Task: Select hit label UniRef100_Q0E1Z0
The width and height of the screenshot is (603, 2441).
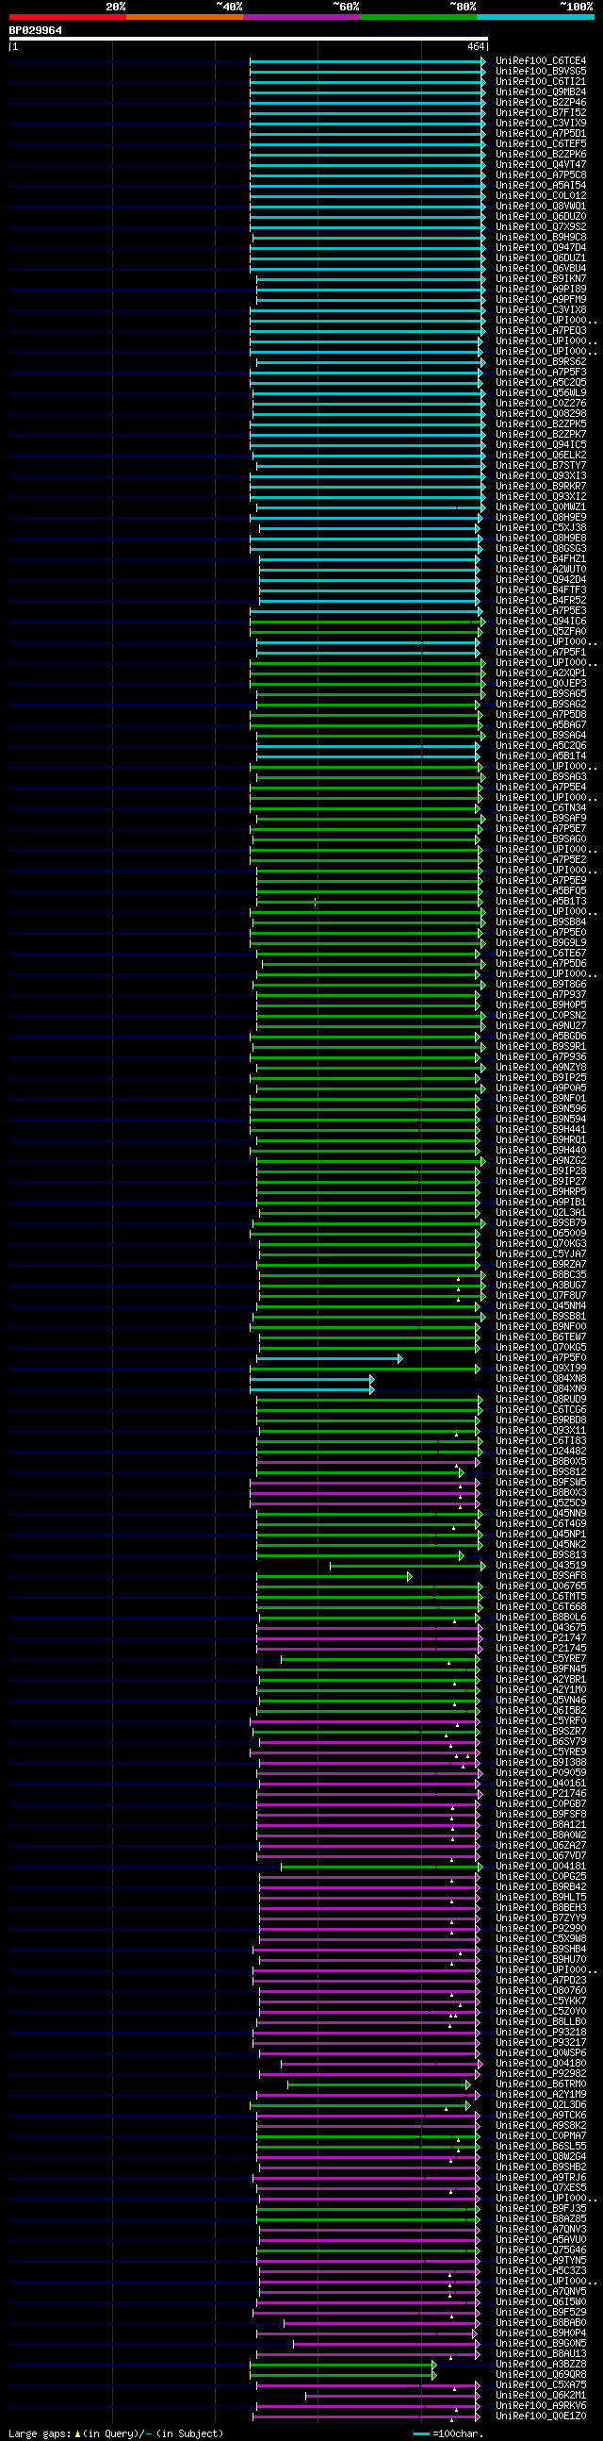Action: pos(541,2416)
